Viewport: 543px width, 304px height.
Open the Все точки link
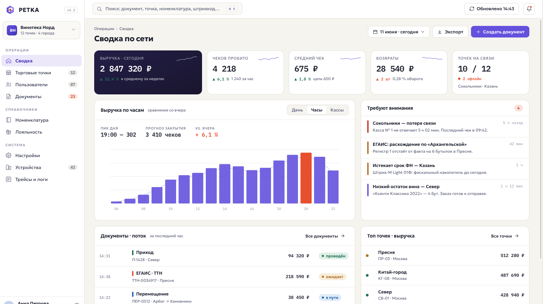pos(505,236)
